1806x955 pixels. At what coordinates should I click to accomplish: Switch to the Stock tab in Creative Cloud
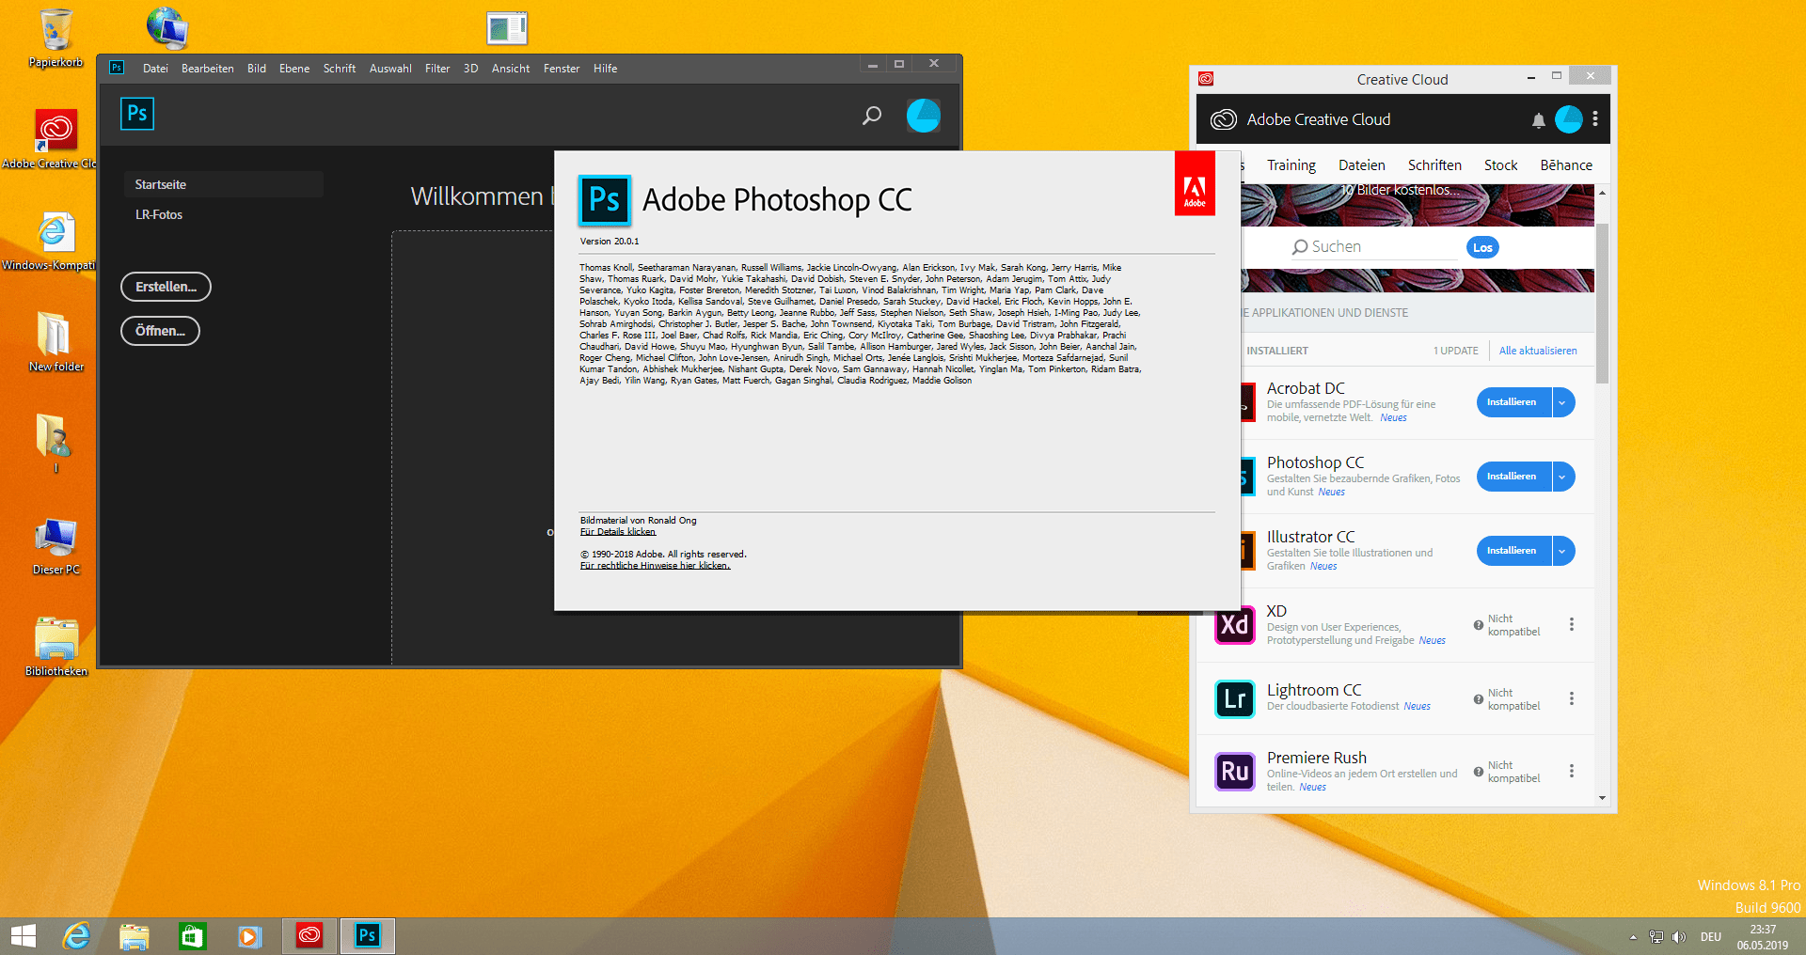pos(1501,165)
